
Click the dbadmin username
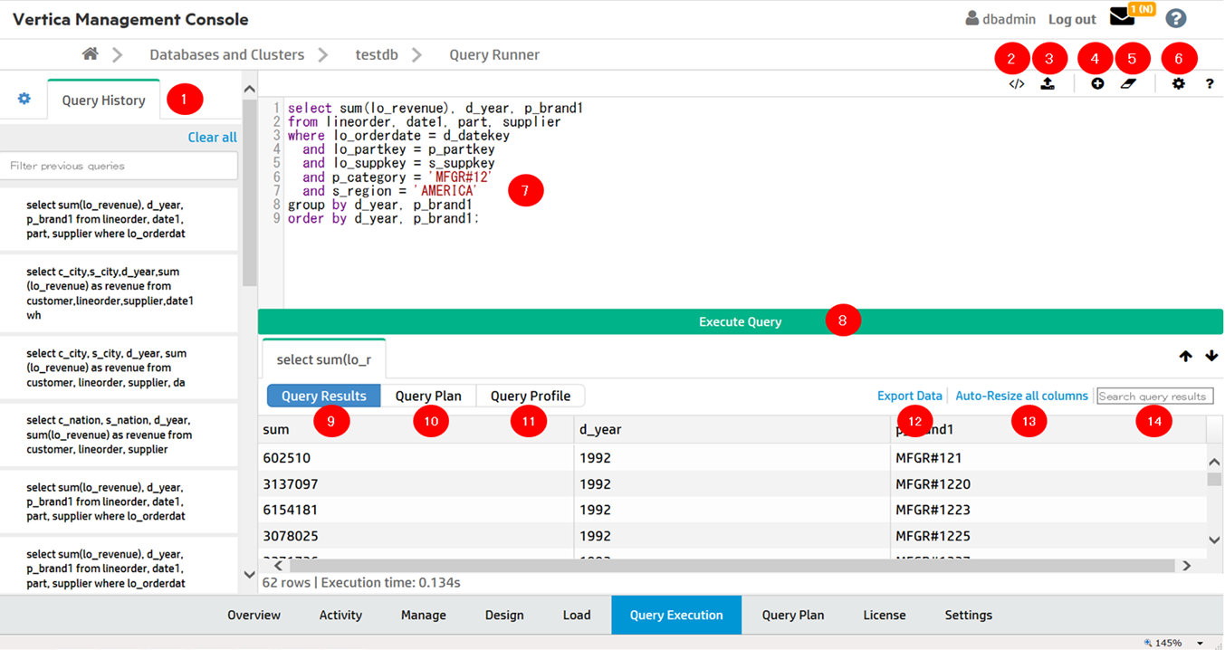tap(1009, 19)
